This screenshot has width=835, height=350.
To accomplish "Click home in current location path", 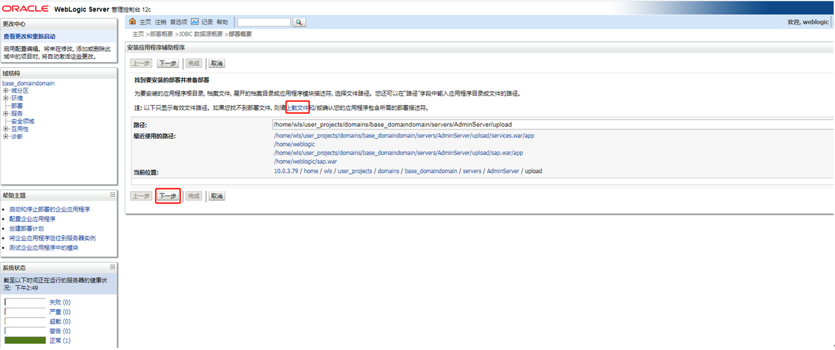I will pyautogui.click(x=310, y=171).
